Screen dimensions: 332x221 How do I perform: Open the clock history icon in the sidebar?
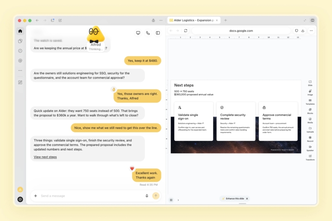[20, 51]
